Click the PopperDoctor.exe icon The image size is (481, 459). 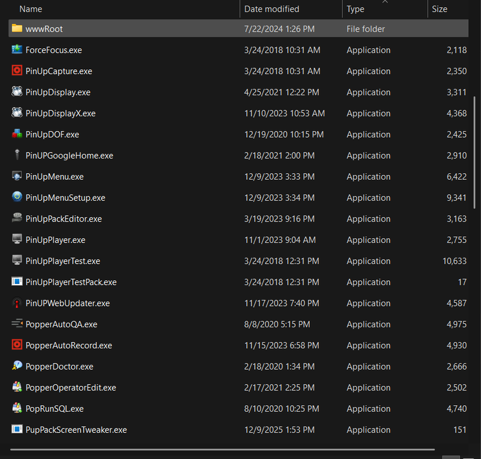pos(17,366)
